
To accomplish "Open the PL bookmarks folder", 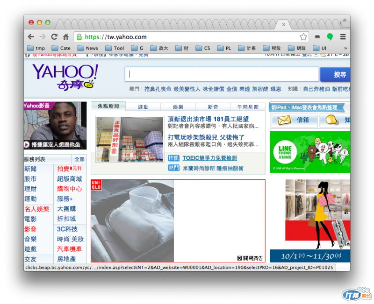I will click(224, 48).
